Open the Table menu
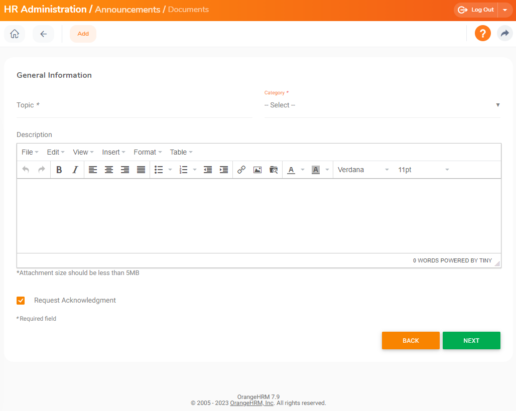Viewport: 516px width, 411px height. tap(181, 152)
